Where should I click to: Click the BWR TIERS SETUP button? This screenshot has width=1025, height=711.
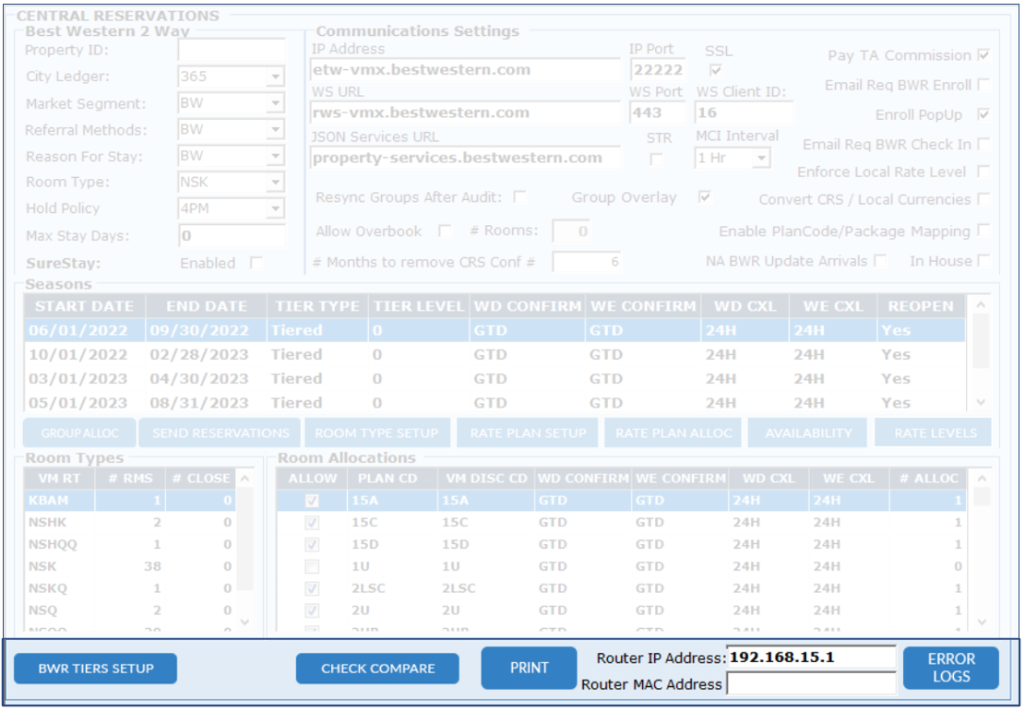95,669
